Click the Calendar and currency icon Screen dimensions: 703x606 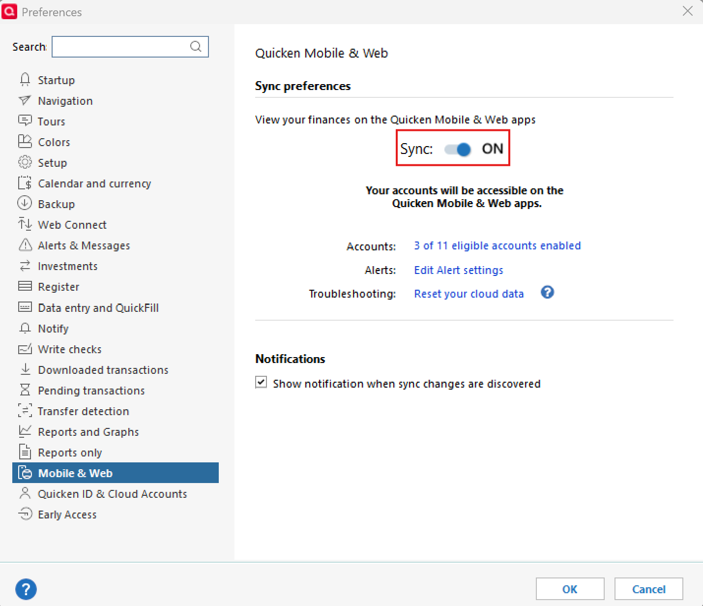coord(25,182)
